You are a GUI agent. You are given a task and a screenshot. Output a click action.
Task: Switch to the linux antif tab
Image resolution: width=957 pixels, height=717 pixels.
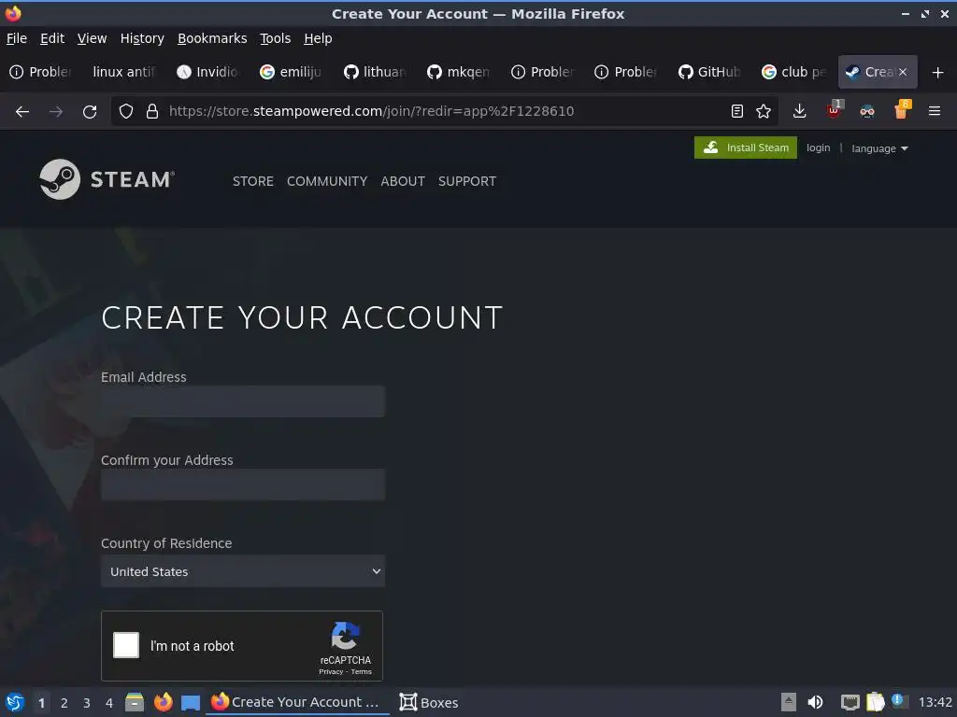125,72
